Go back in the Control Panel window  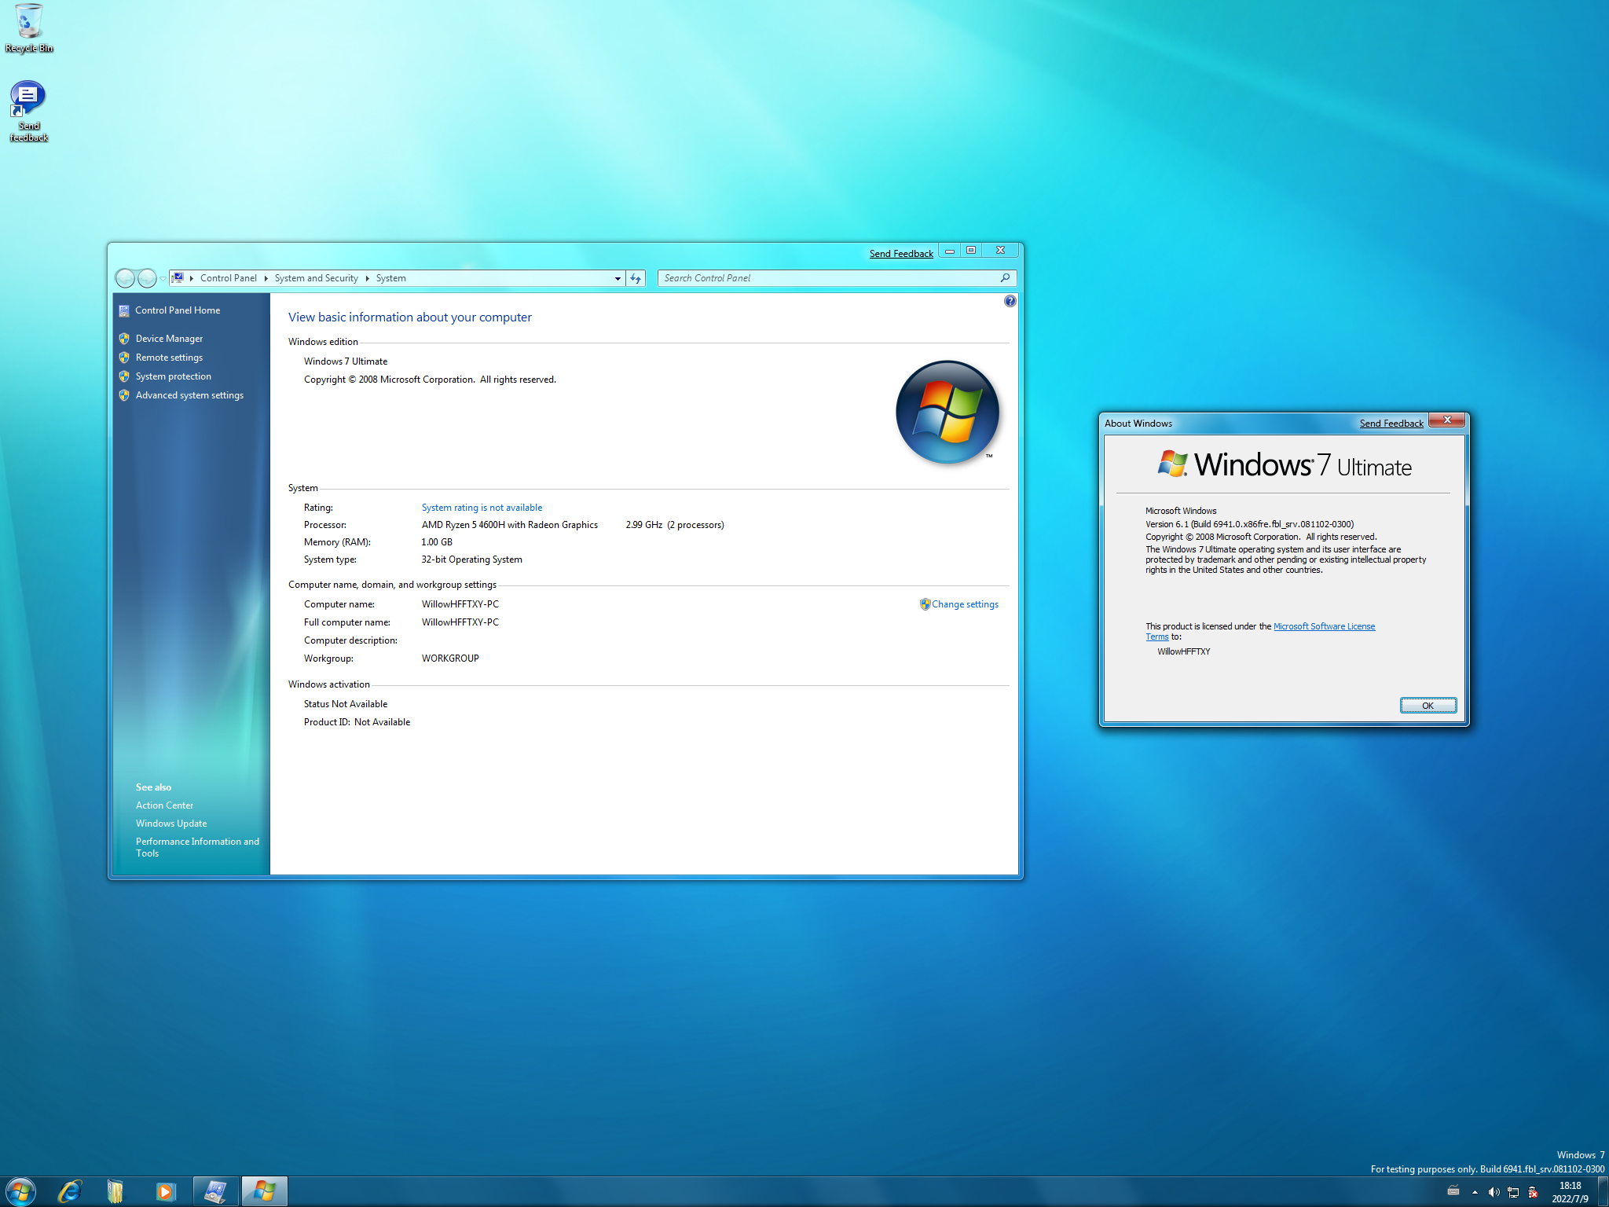coord(125,278)
